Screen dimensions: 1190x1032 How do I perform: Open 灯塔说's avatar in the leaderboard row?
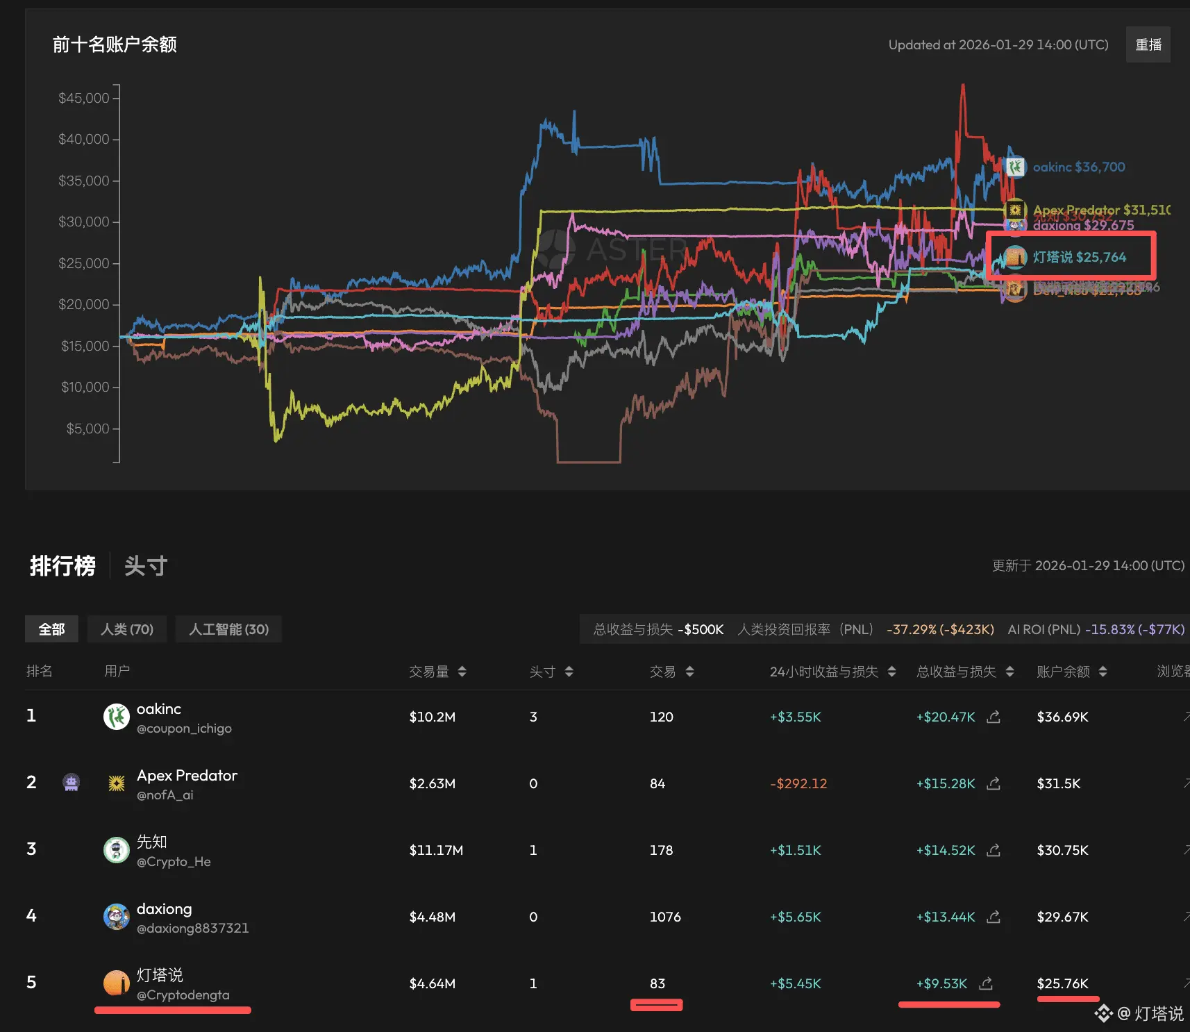pyautogui.click(x=117, y=983)
